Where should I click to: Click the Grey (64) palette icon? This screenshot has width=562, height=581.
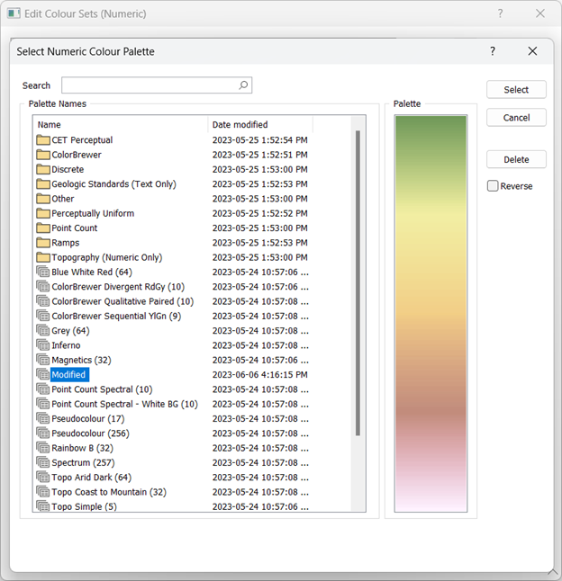point(42,331)
